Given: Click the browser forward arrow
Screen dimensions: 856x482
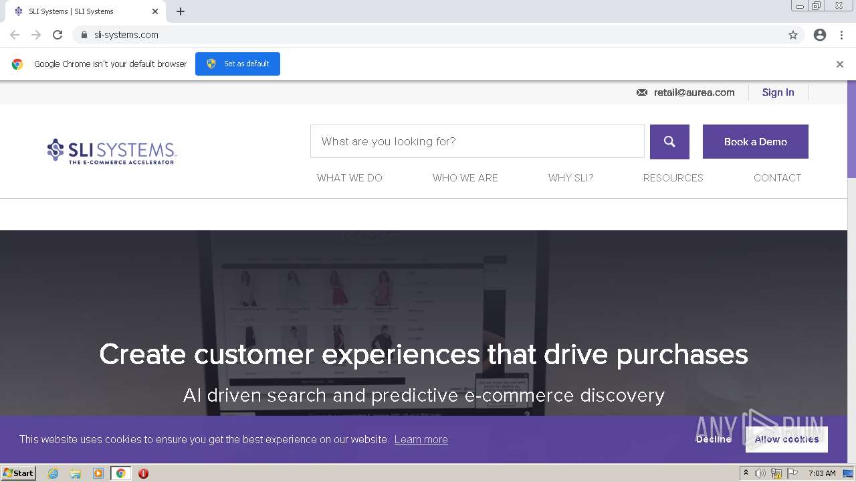Looking at the screenshot, I should (36, 35).
